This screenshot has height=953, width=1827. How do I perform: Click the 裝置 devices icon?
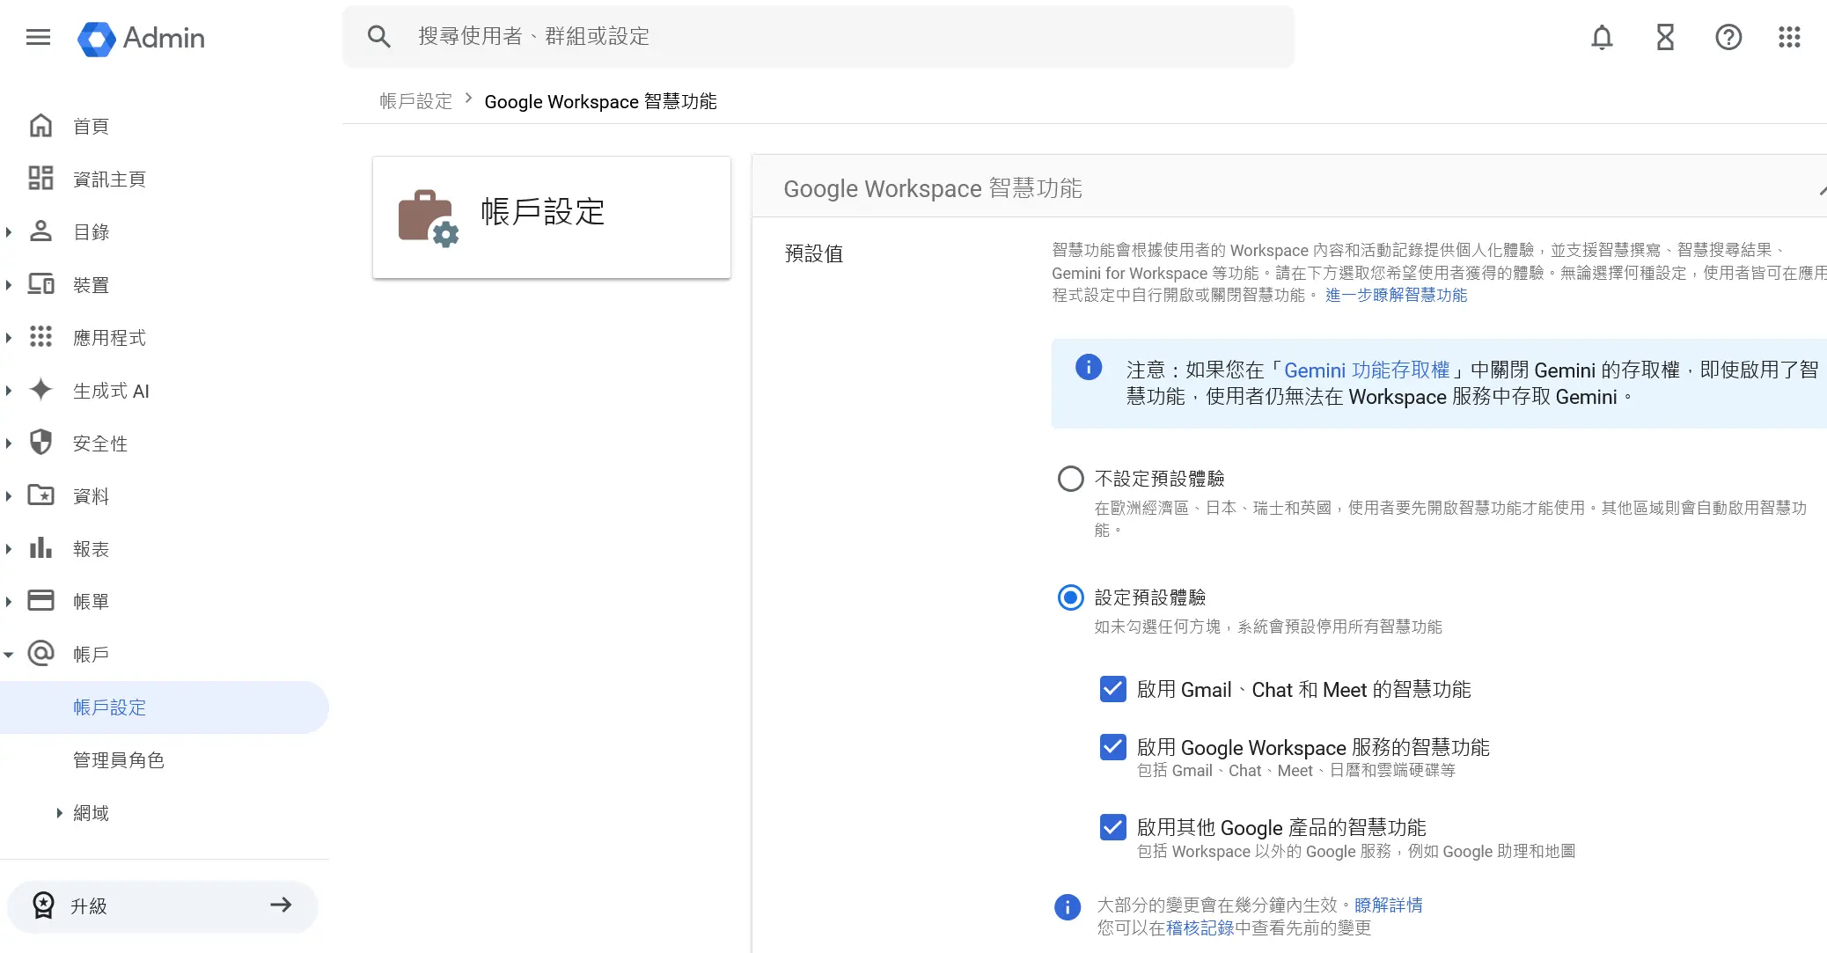pos(40,284)
